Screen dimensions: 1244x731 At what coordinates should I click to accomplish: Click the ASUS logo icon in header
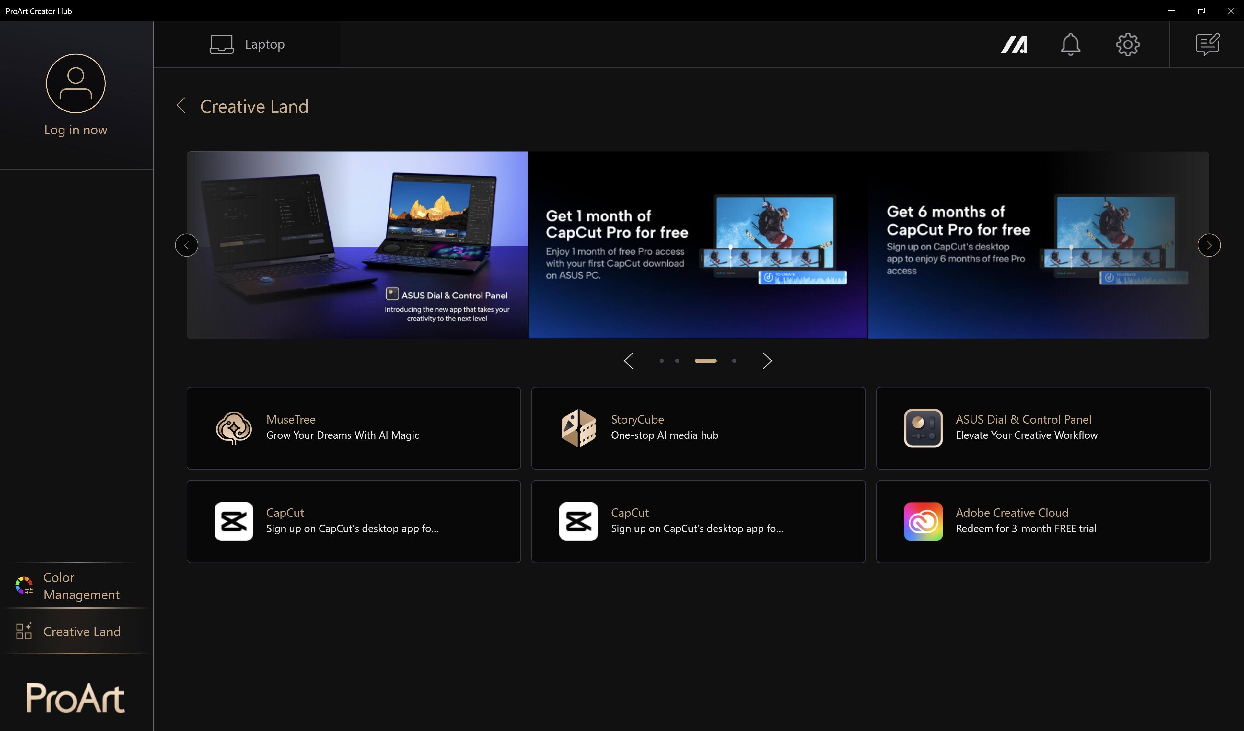click(1014, 44)
